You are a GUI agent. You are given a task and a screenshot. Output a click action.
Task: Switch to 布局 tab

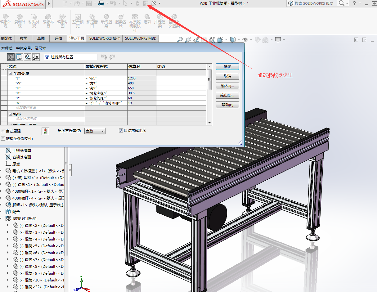(24, 38)
